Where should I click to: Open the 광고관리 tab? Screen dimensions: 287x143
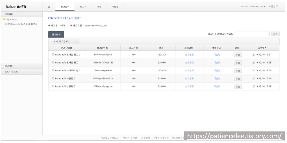tap(65, 6)
